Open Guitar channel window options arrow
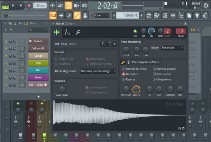211x142 pixels. (x=53, y=24)
